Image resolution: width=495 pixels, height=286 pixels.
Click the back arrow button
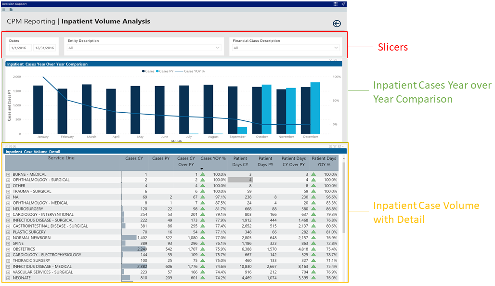[337, 24]
